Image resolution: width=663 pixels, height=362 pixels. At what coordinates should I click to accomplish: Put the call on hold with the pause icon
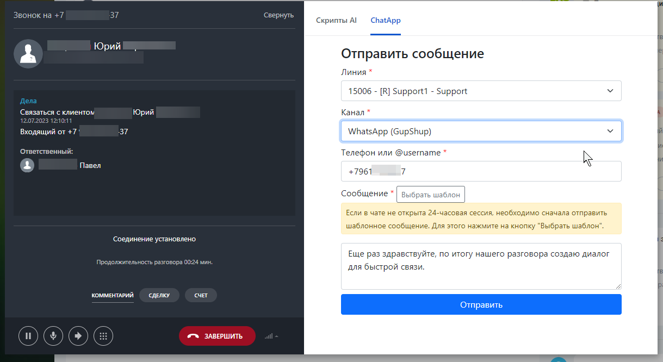click(x=28, y=336)
